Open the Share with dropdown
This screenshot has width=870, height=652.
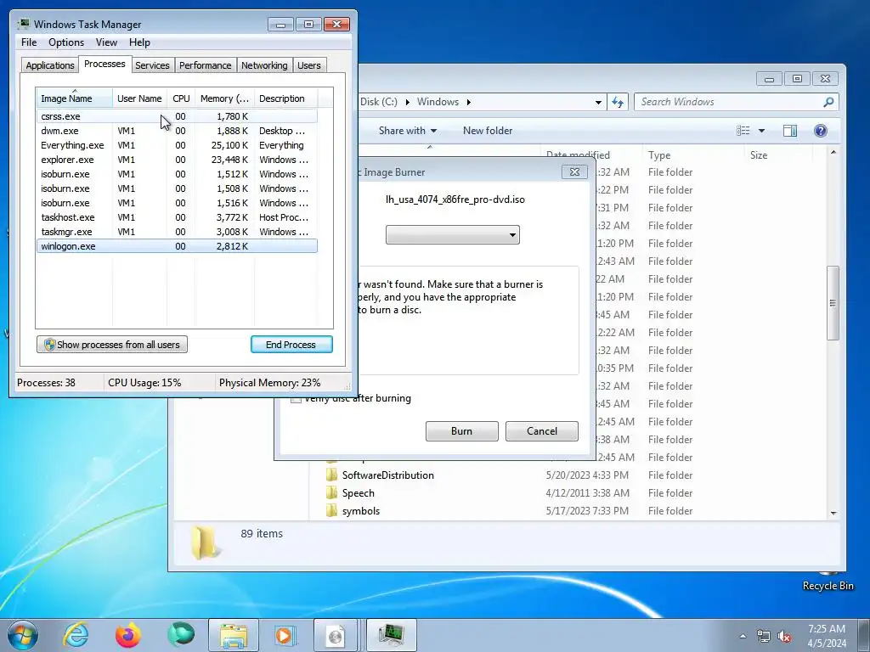(x=407, y=131)
